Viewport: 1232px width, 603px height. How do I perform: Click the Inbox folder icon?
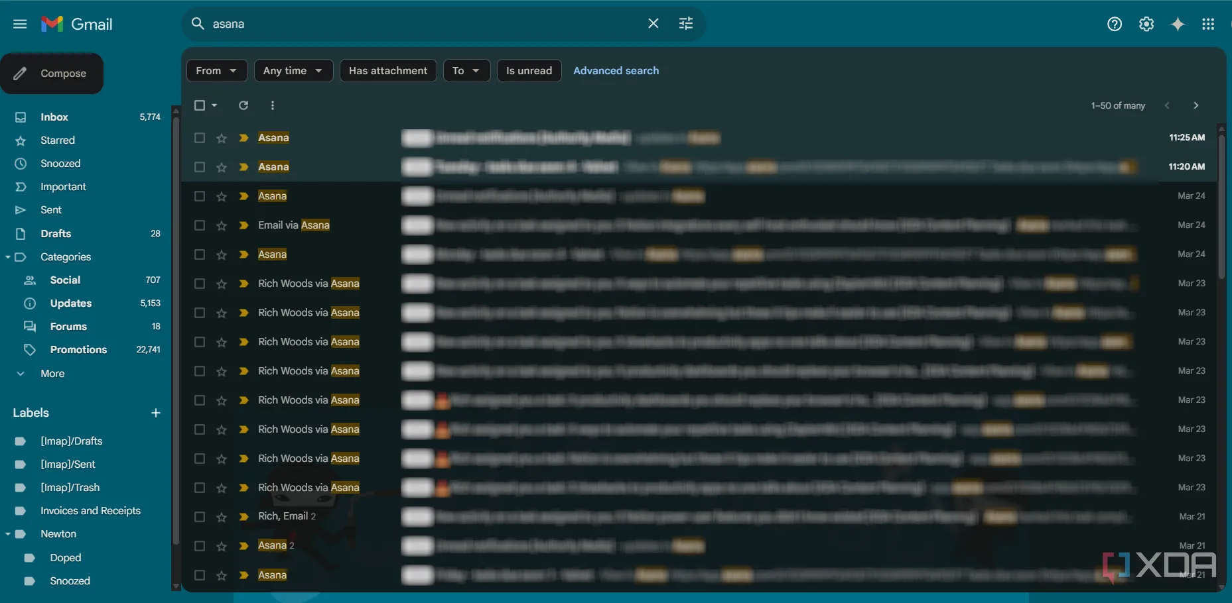tap(21, 117)
